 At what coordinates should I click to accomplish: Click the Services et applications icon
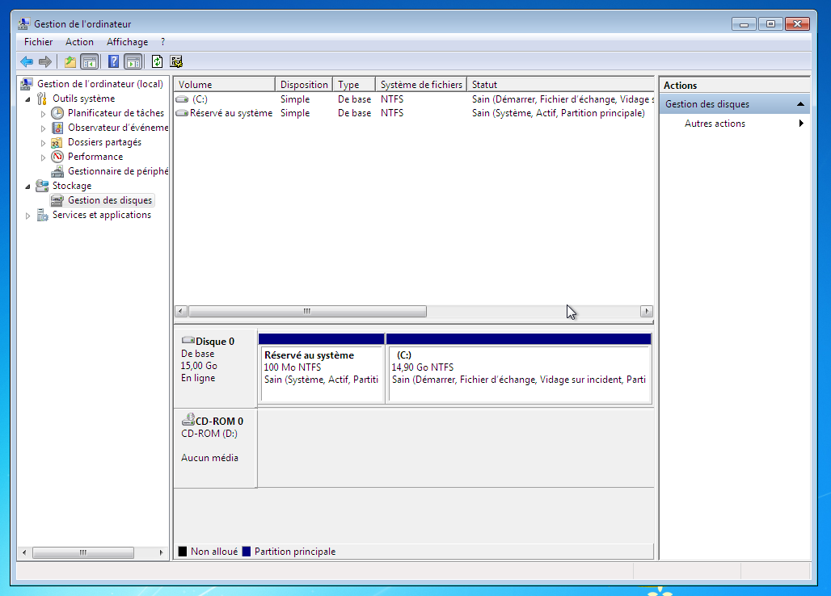pyautogui.click(x=42, y=215)
